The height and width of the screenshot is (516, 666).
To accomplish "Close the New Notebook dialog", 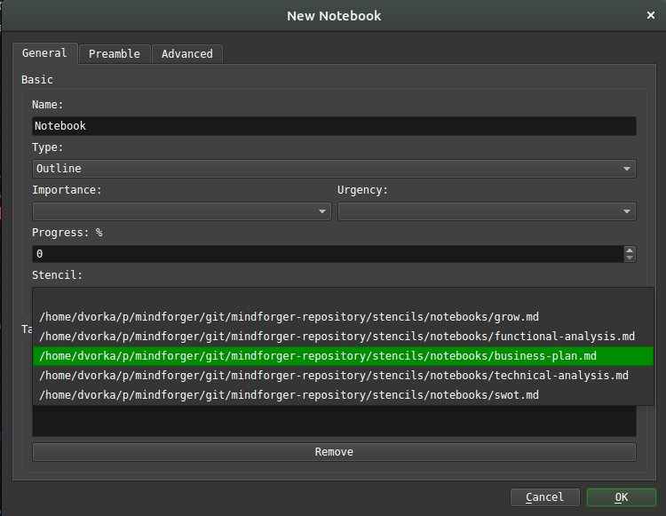I will pos(651,16).
